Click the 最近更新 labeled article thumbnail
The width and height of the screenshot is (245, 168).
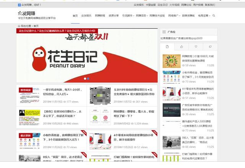[x=29, y=141]
